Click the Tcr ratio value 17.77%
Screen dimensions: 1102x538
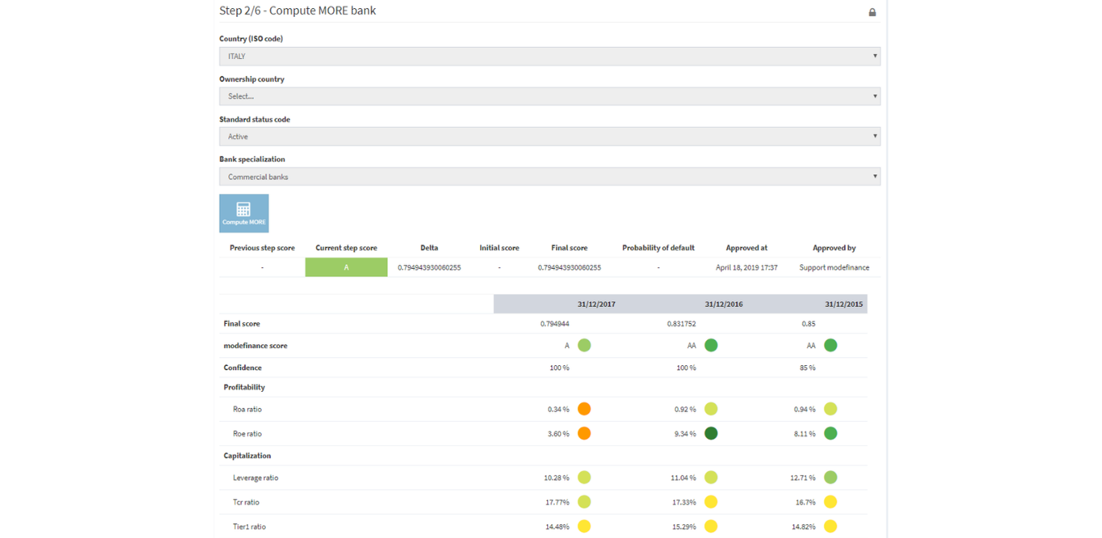[558, 502]
